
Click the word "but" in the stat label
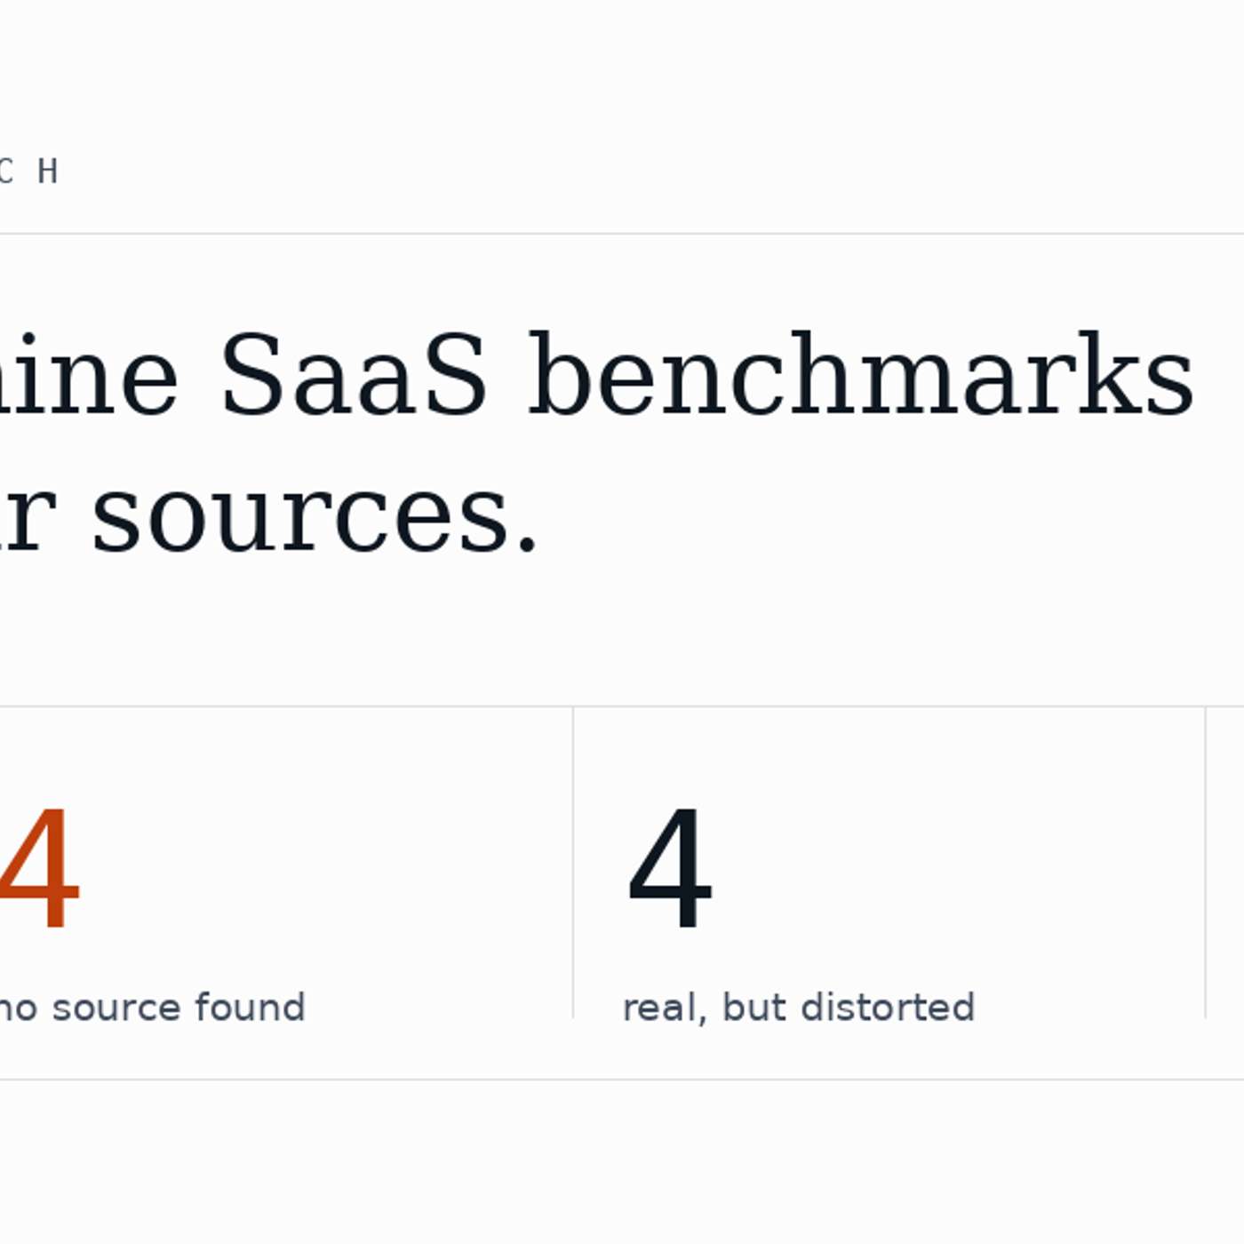coord(754,1008)
